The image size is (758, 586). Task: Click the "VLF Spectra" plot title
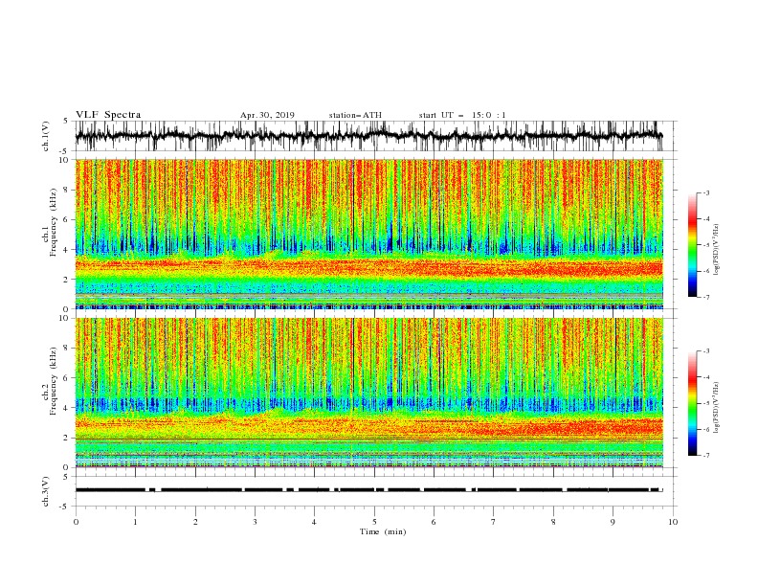point(108,115)
